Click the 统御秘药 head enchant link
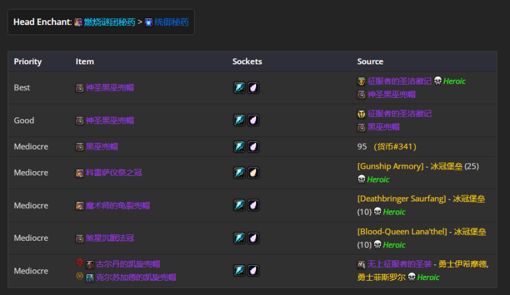Viewport: 510px width, 295px height. [171, 22]
